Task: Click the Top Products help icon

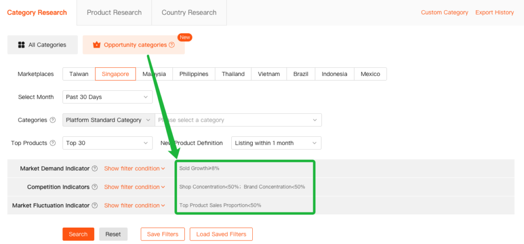Action: point(53,143)
